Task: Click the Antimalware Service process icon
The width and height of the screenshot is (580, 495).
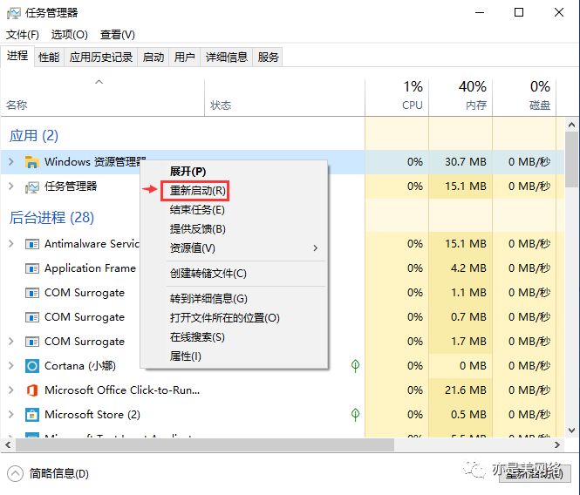Action: [31, 244]
